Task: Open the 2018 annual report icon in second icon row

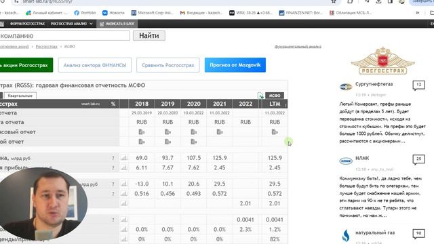Action: (x=142, y=142)
